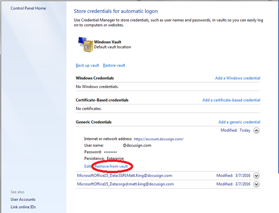The height and width of the screenshot is (213, 279).
Task: Open the https://account.docusign.com/ address link
Action: pos(158,139)
